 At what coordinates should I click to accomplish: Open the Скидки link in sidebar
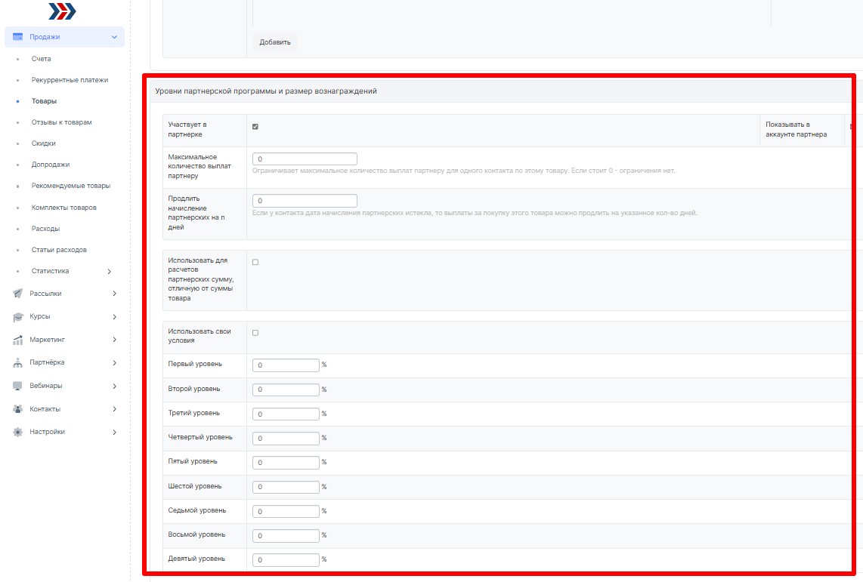click(x=44, y=143)
